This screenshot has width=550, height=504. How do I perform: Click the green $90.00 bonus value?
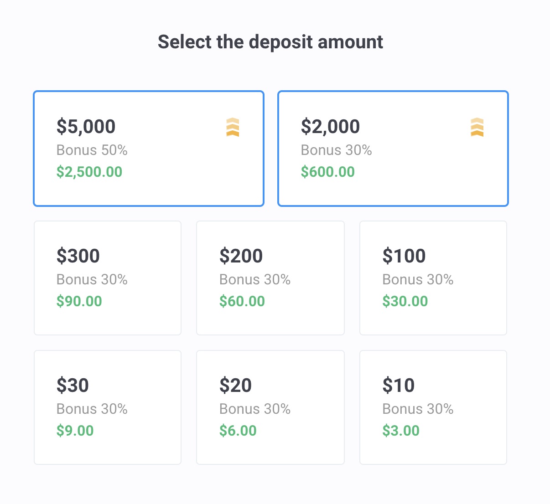click(79, 301)
